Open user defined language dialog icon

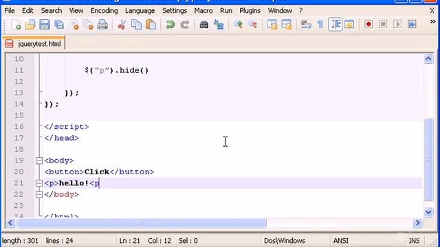(x=349, y=25)
